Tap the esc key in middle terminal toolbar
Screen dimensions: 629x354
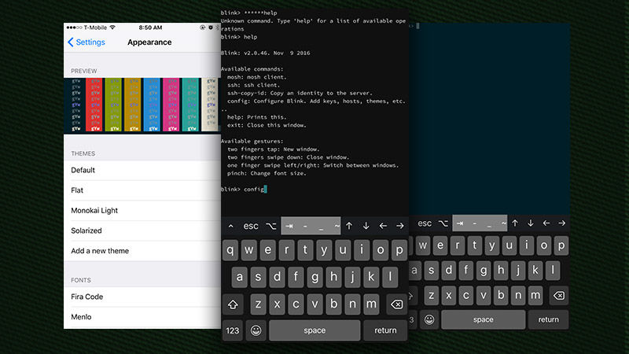[251, 226]
